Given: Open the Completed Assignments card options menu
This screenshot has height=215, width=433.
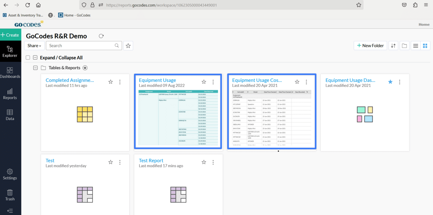Looking at the screenshot, I should coord(120,82).
